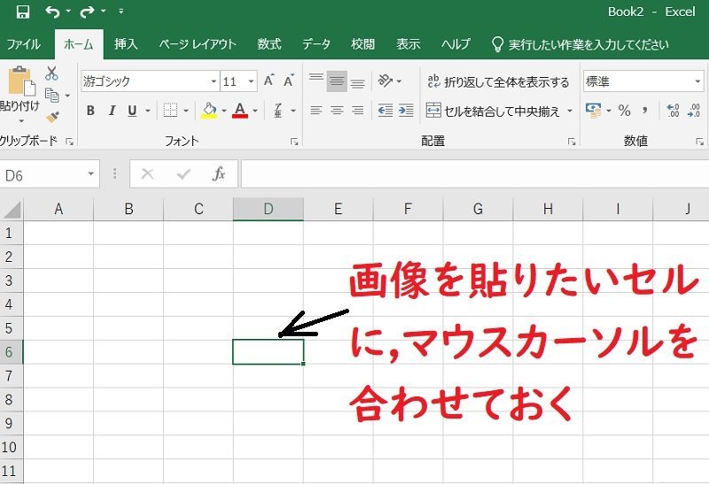Viewport: 709px width, 484px height.
Task: Click the Redo arrow icon
Action: pos(87,12)
